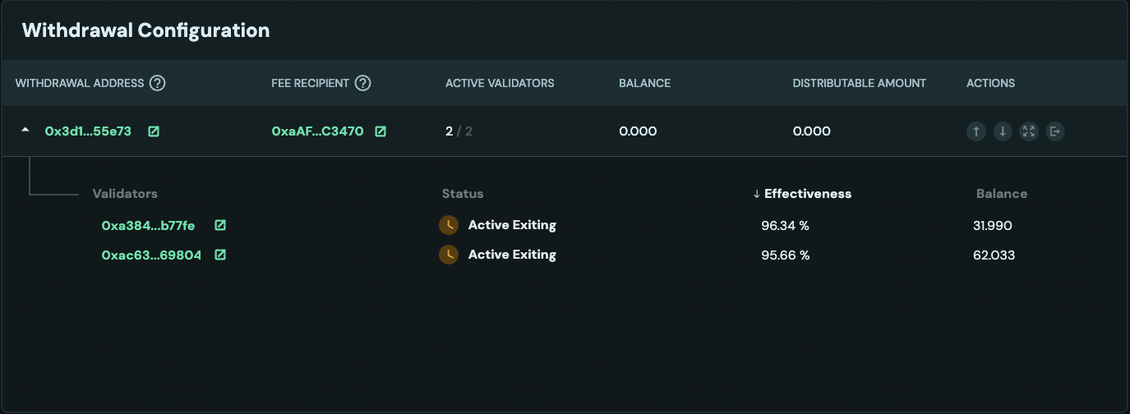This screenshot has height=414, width=1130.
Task: Open withdrawal address 0x3d1...55e73 link
Action: (88, 131)
